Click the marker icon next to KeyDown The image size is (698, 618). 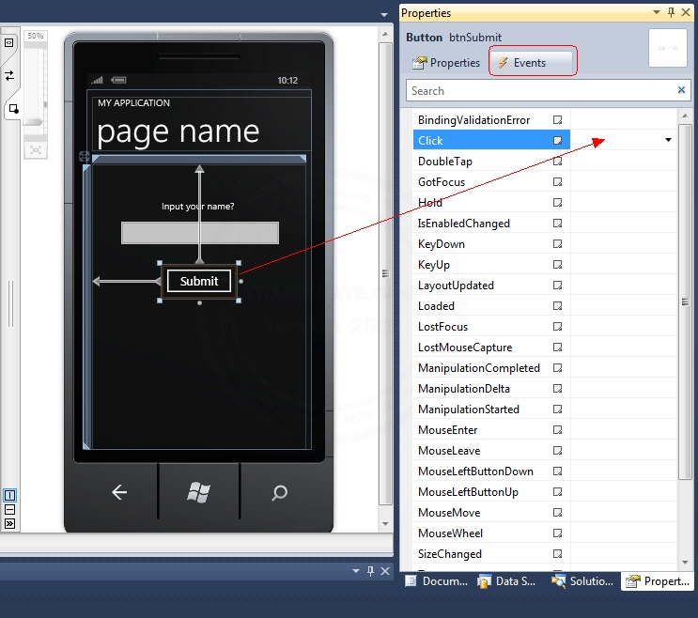(557, 244)
